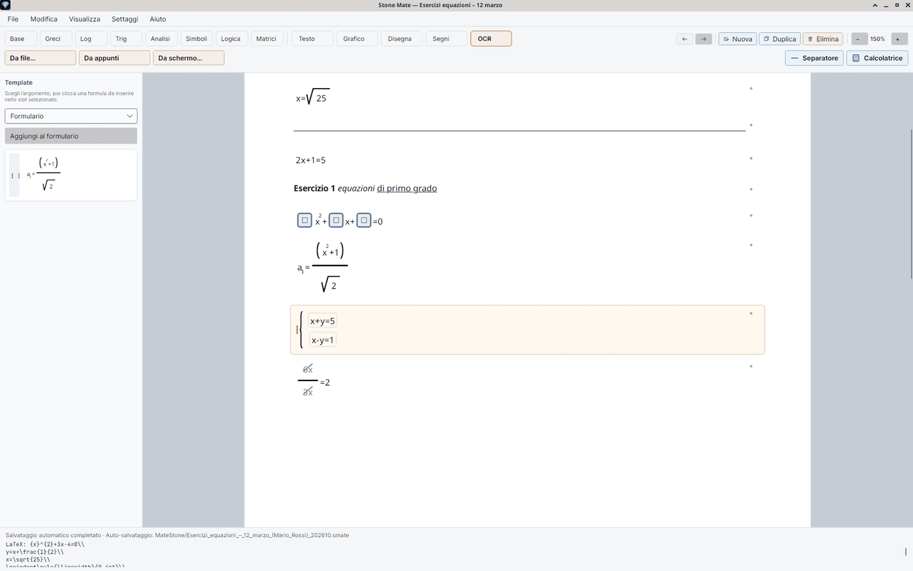
Task: Select the Trig tab
Action: pos(127,39)
